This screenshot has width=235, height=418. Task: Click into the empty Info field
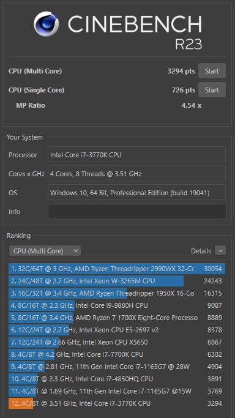pos(137,212)
